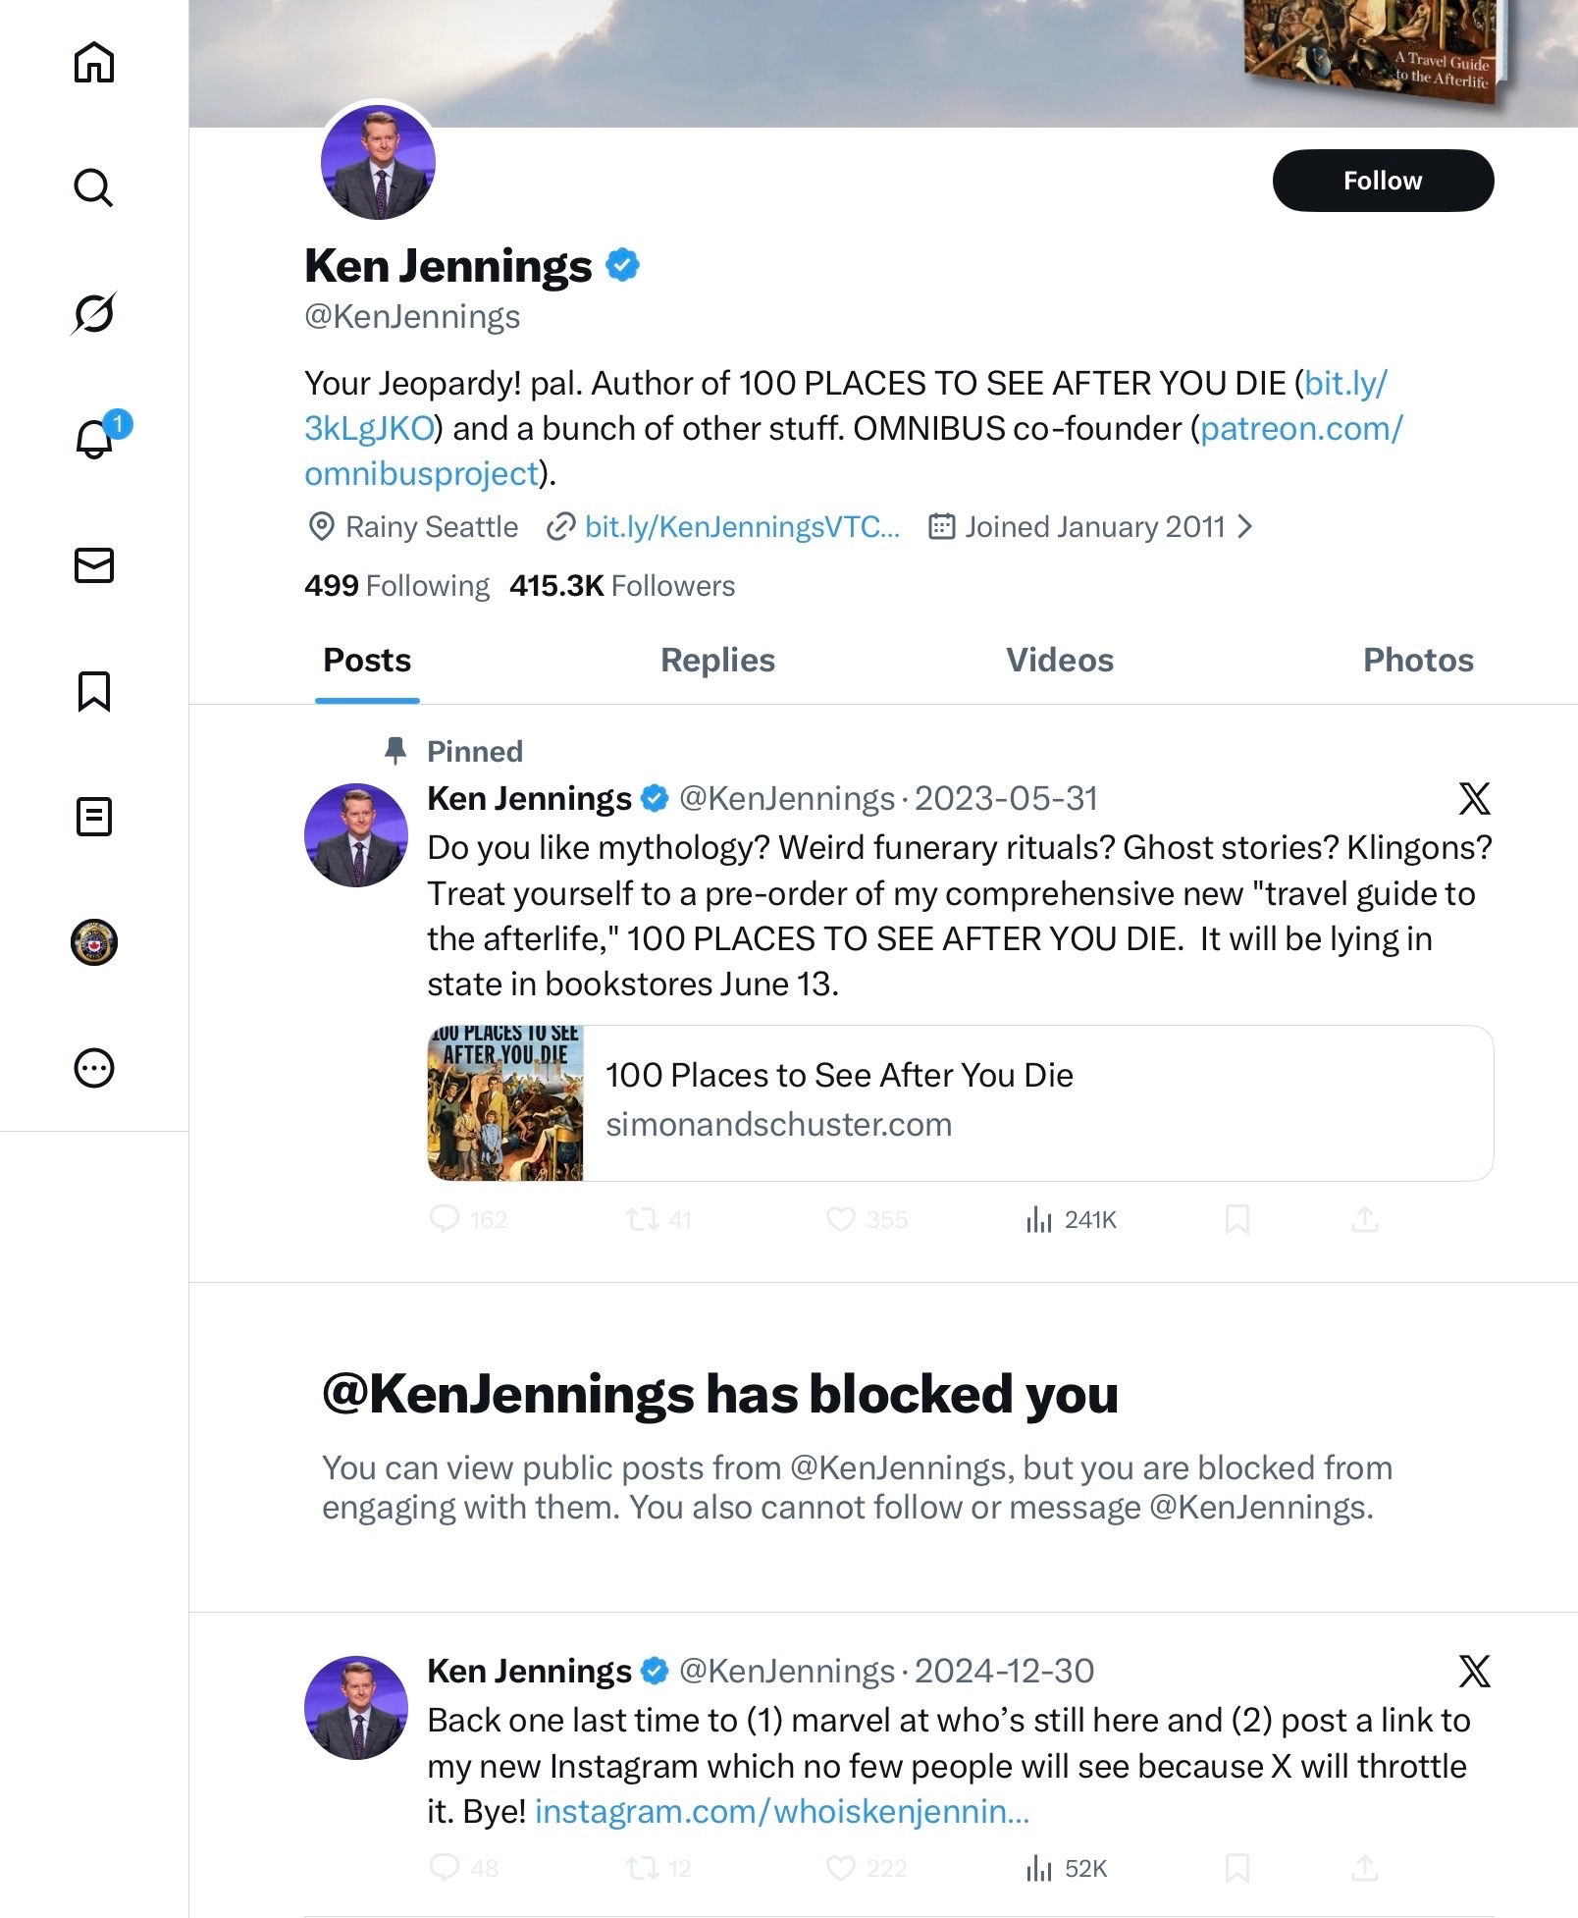View the 415.3K Followers list

(622, 586)
